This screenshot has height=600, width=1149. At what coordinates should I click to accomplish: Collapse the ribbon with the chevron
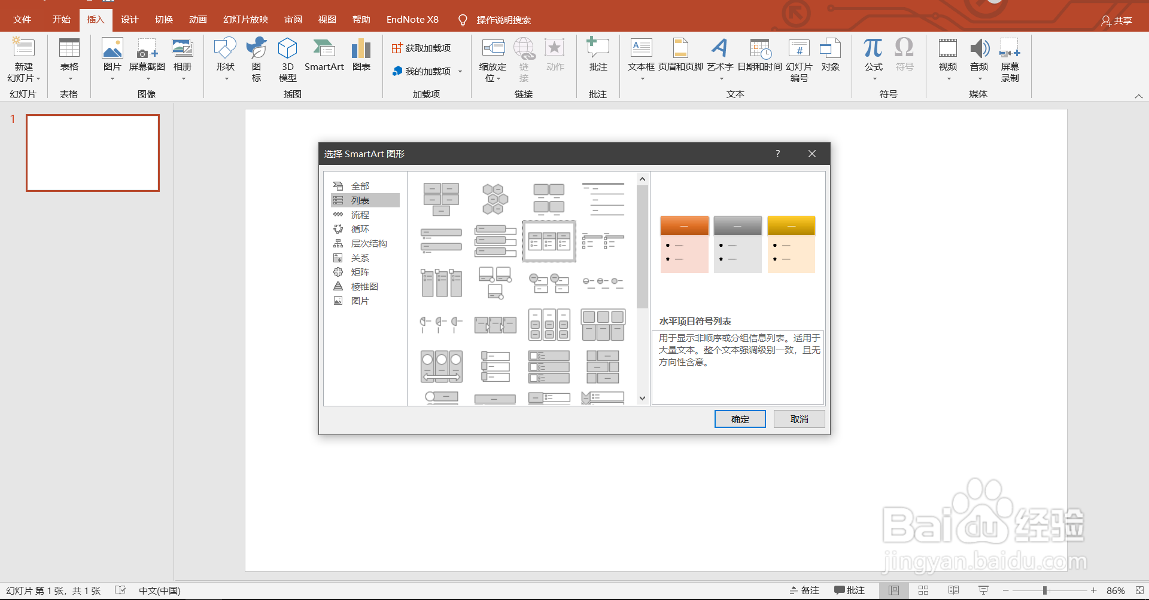[x=1138, y=96]
